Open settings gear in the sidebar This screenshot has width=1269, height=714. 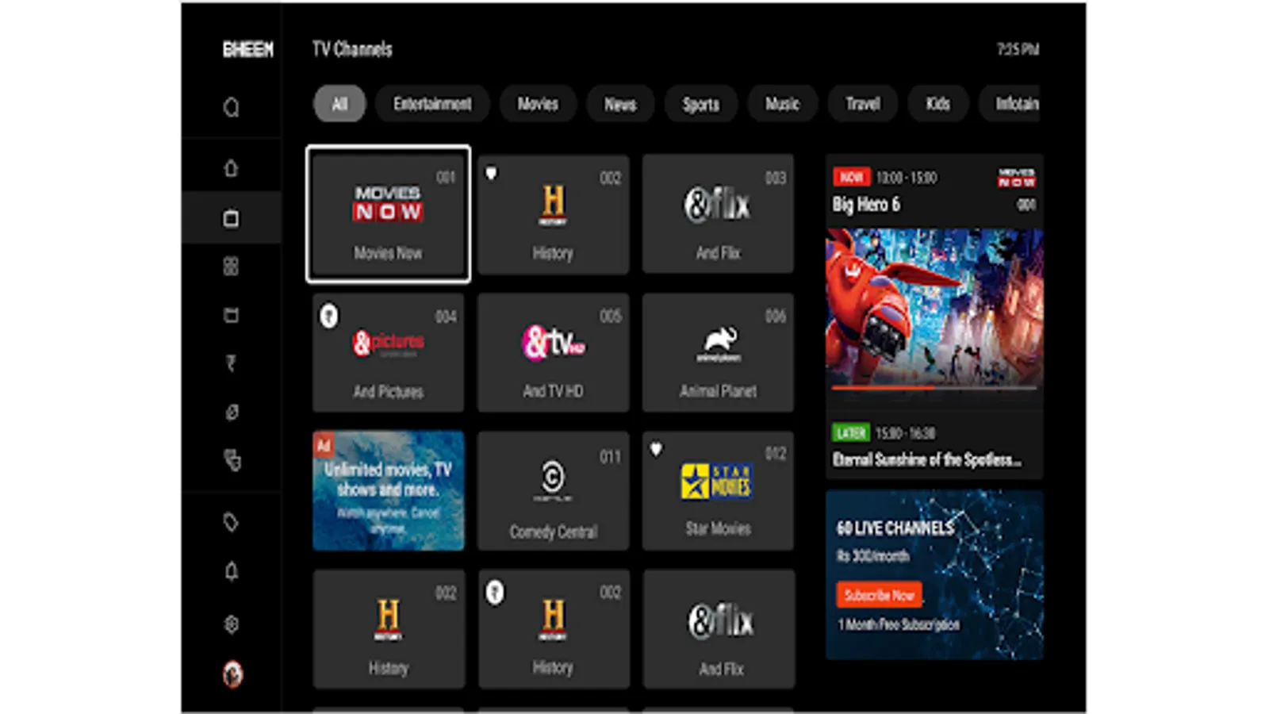[x=231, y=624]
